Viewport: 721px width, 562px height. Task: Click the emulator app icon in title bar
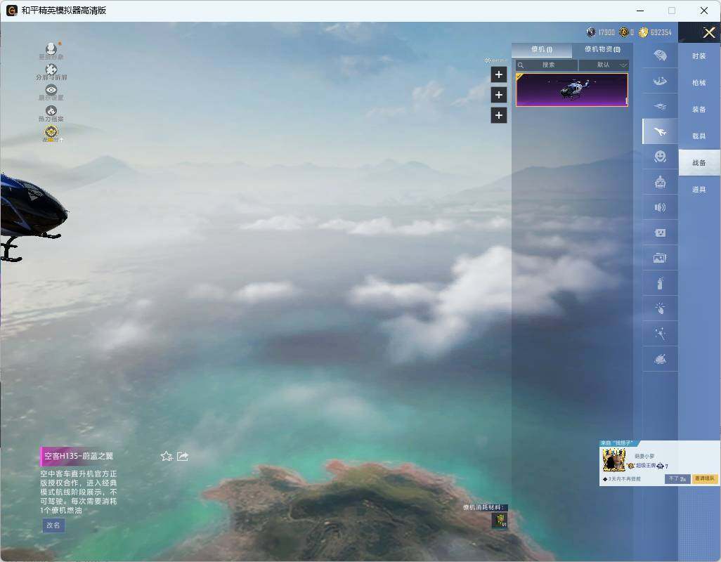coord(11,11)
